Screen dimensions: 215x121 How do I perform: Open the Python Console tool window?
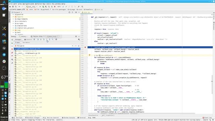(x=69, y=118)
